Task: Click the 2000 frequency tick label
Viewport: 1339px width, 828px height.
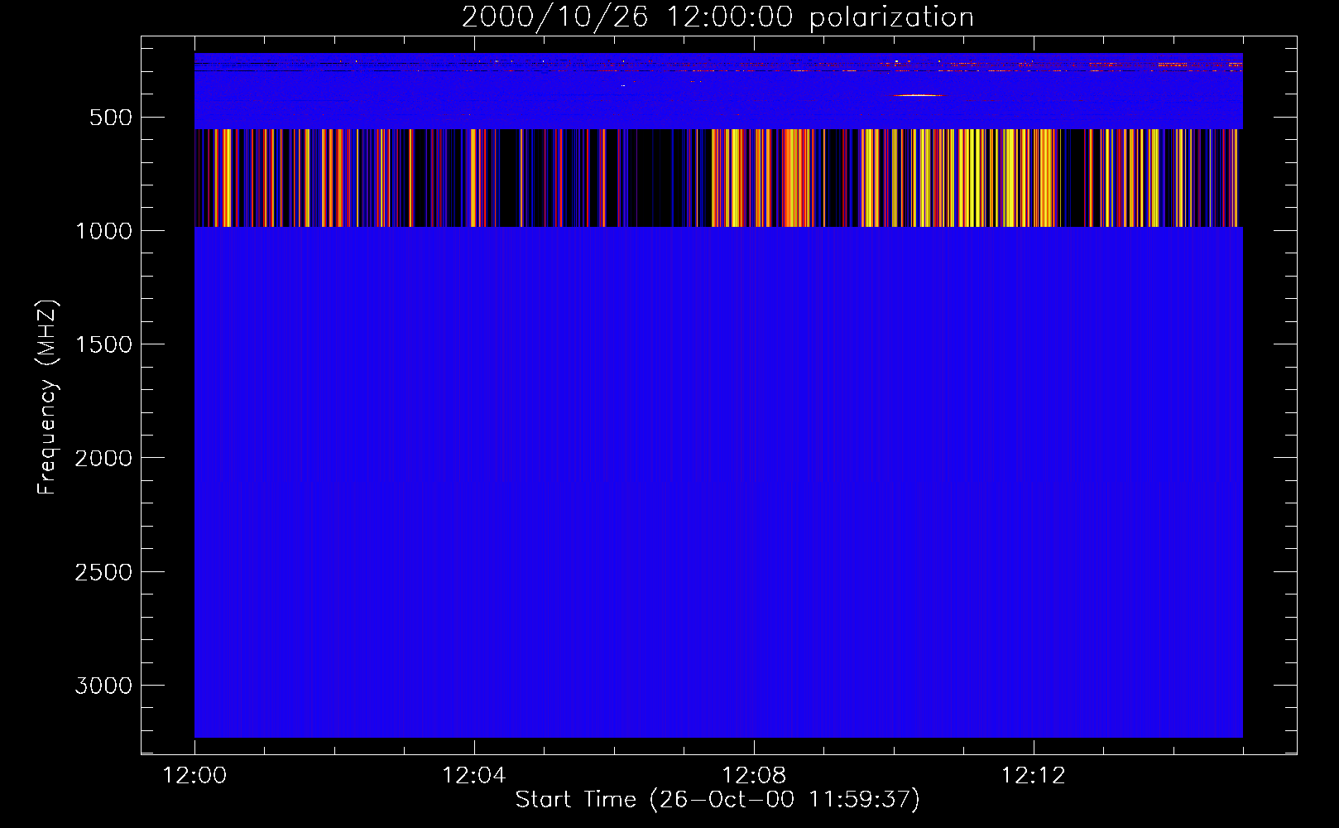Action: coord(103,458)
